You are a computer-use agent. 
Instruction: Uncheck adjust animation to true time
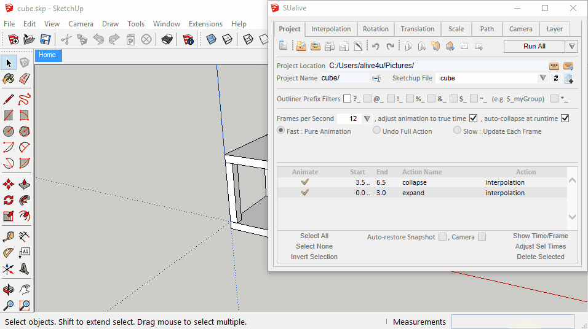point(473,118)
